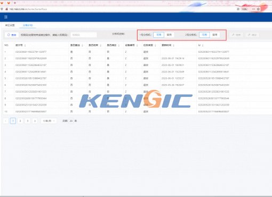Enable sorter No. 2 with highlighted option
This screenshot has width=272, height=197.
(x=204, y=35)
